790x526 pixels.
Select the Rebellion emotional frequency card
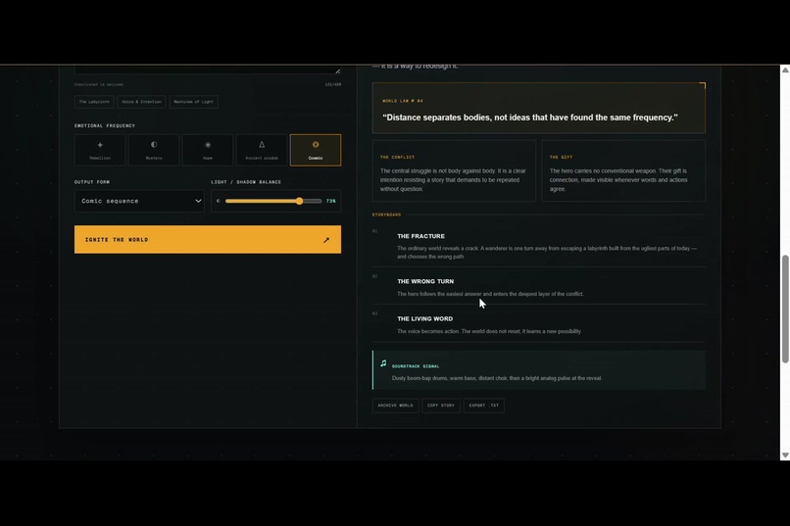point(100,150)
